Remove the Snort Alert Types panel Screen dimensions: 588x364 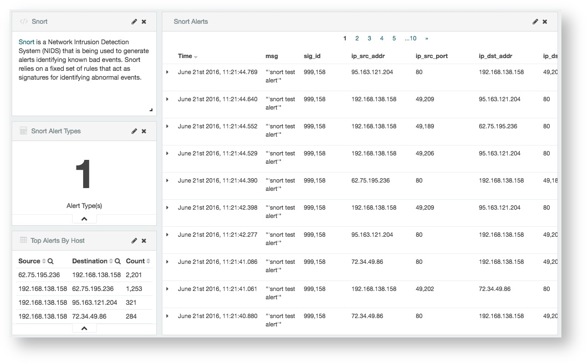(144, 131)
